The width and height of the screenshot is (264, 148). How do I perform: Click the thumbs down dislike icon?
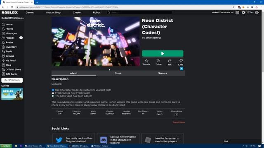point(181,61)
